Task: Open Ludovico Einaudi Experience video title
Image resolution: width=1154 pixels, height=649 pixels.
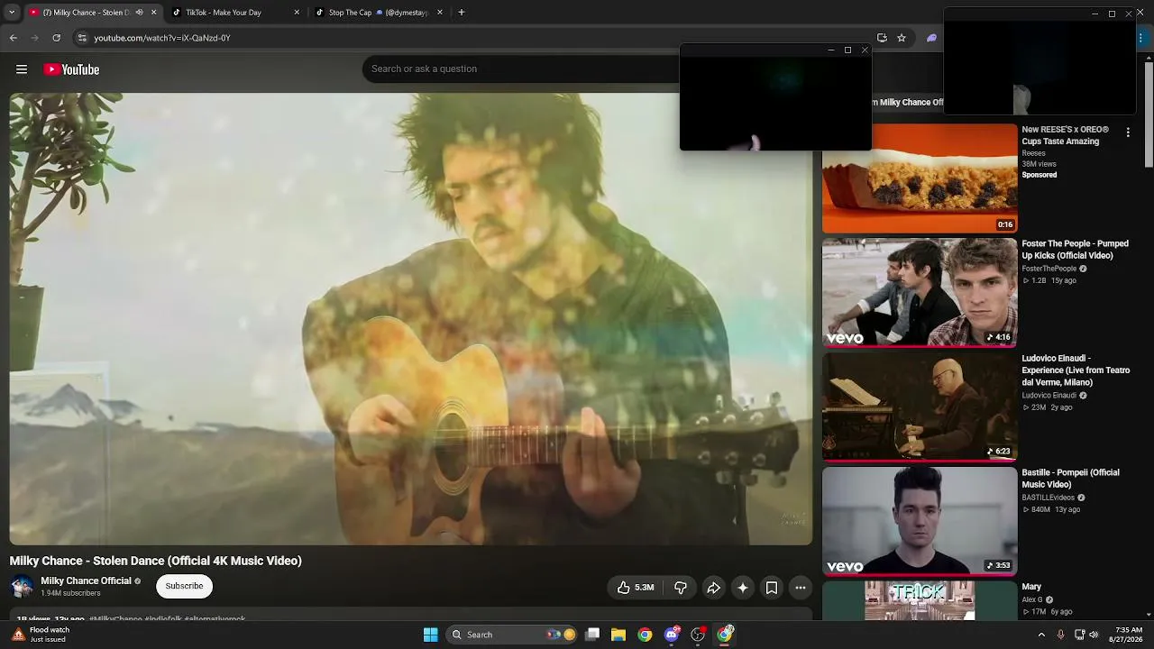Action: click(x=1076, y=370)
